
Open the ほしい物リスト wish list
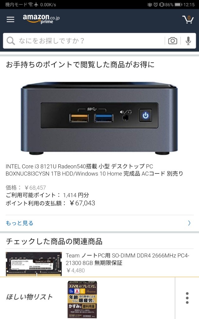(30, 297)
